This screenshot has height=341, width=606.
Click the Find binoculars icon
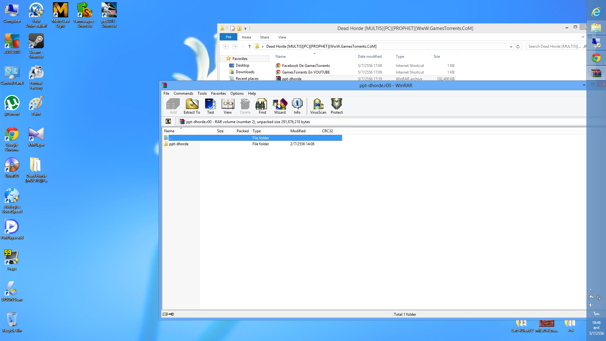(x=262, y=106)
